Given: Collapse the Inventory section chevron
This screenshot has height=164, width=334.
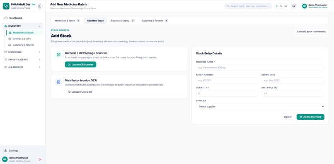Looking at the screenshot, I should 39,26.
